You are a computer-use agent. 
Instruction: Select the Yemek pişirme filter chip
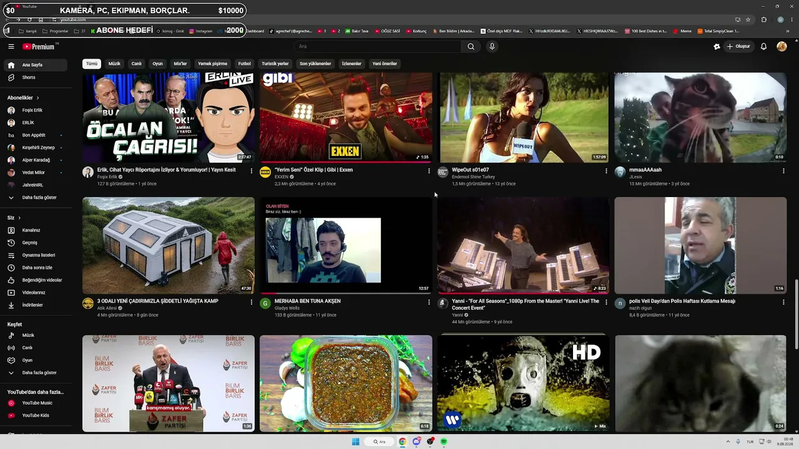tap(213, 64)
